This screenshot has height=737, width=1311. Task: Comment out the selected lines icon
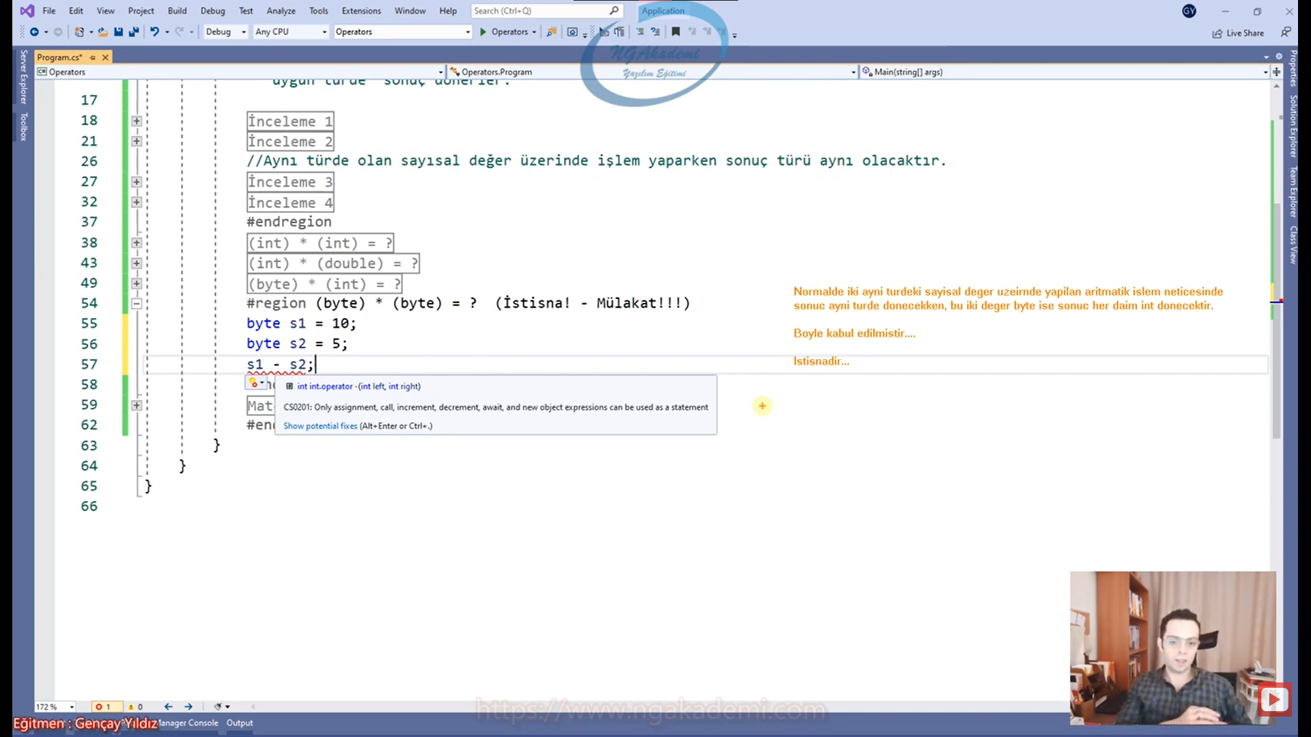tap(640, 31)
